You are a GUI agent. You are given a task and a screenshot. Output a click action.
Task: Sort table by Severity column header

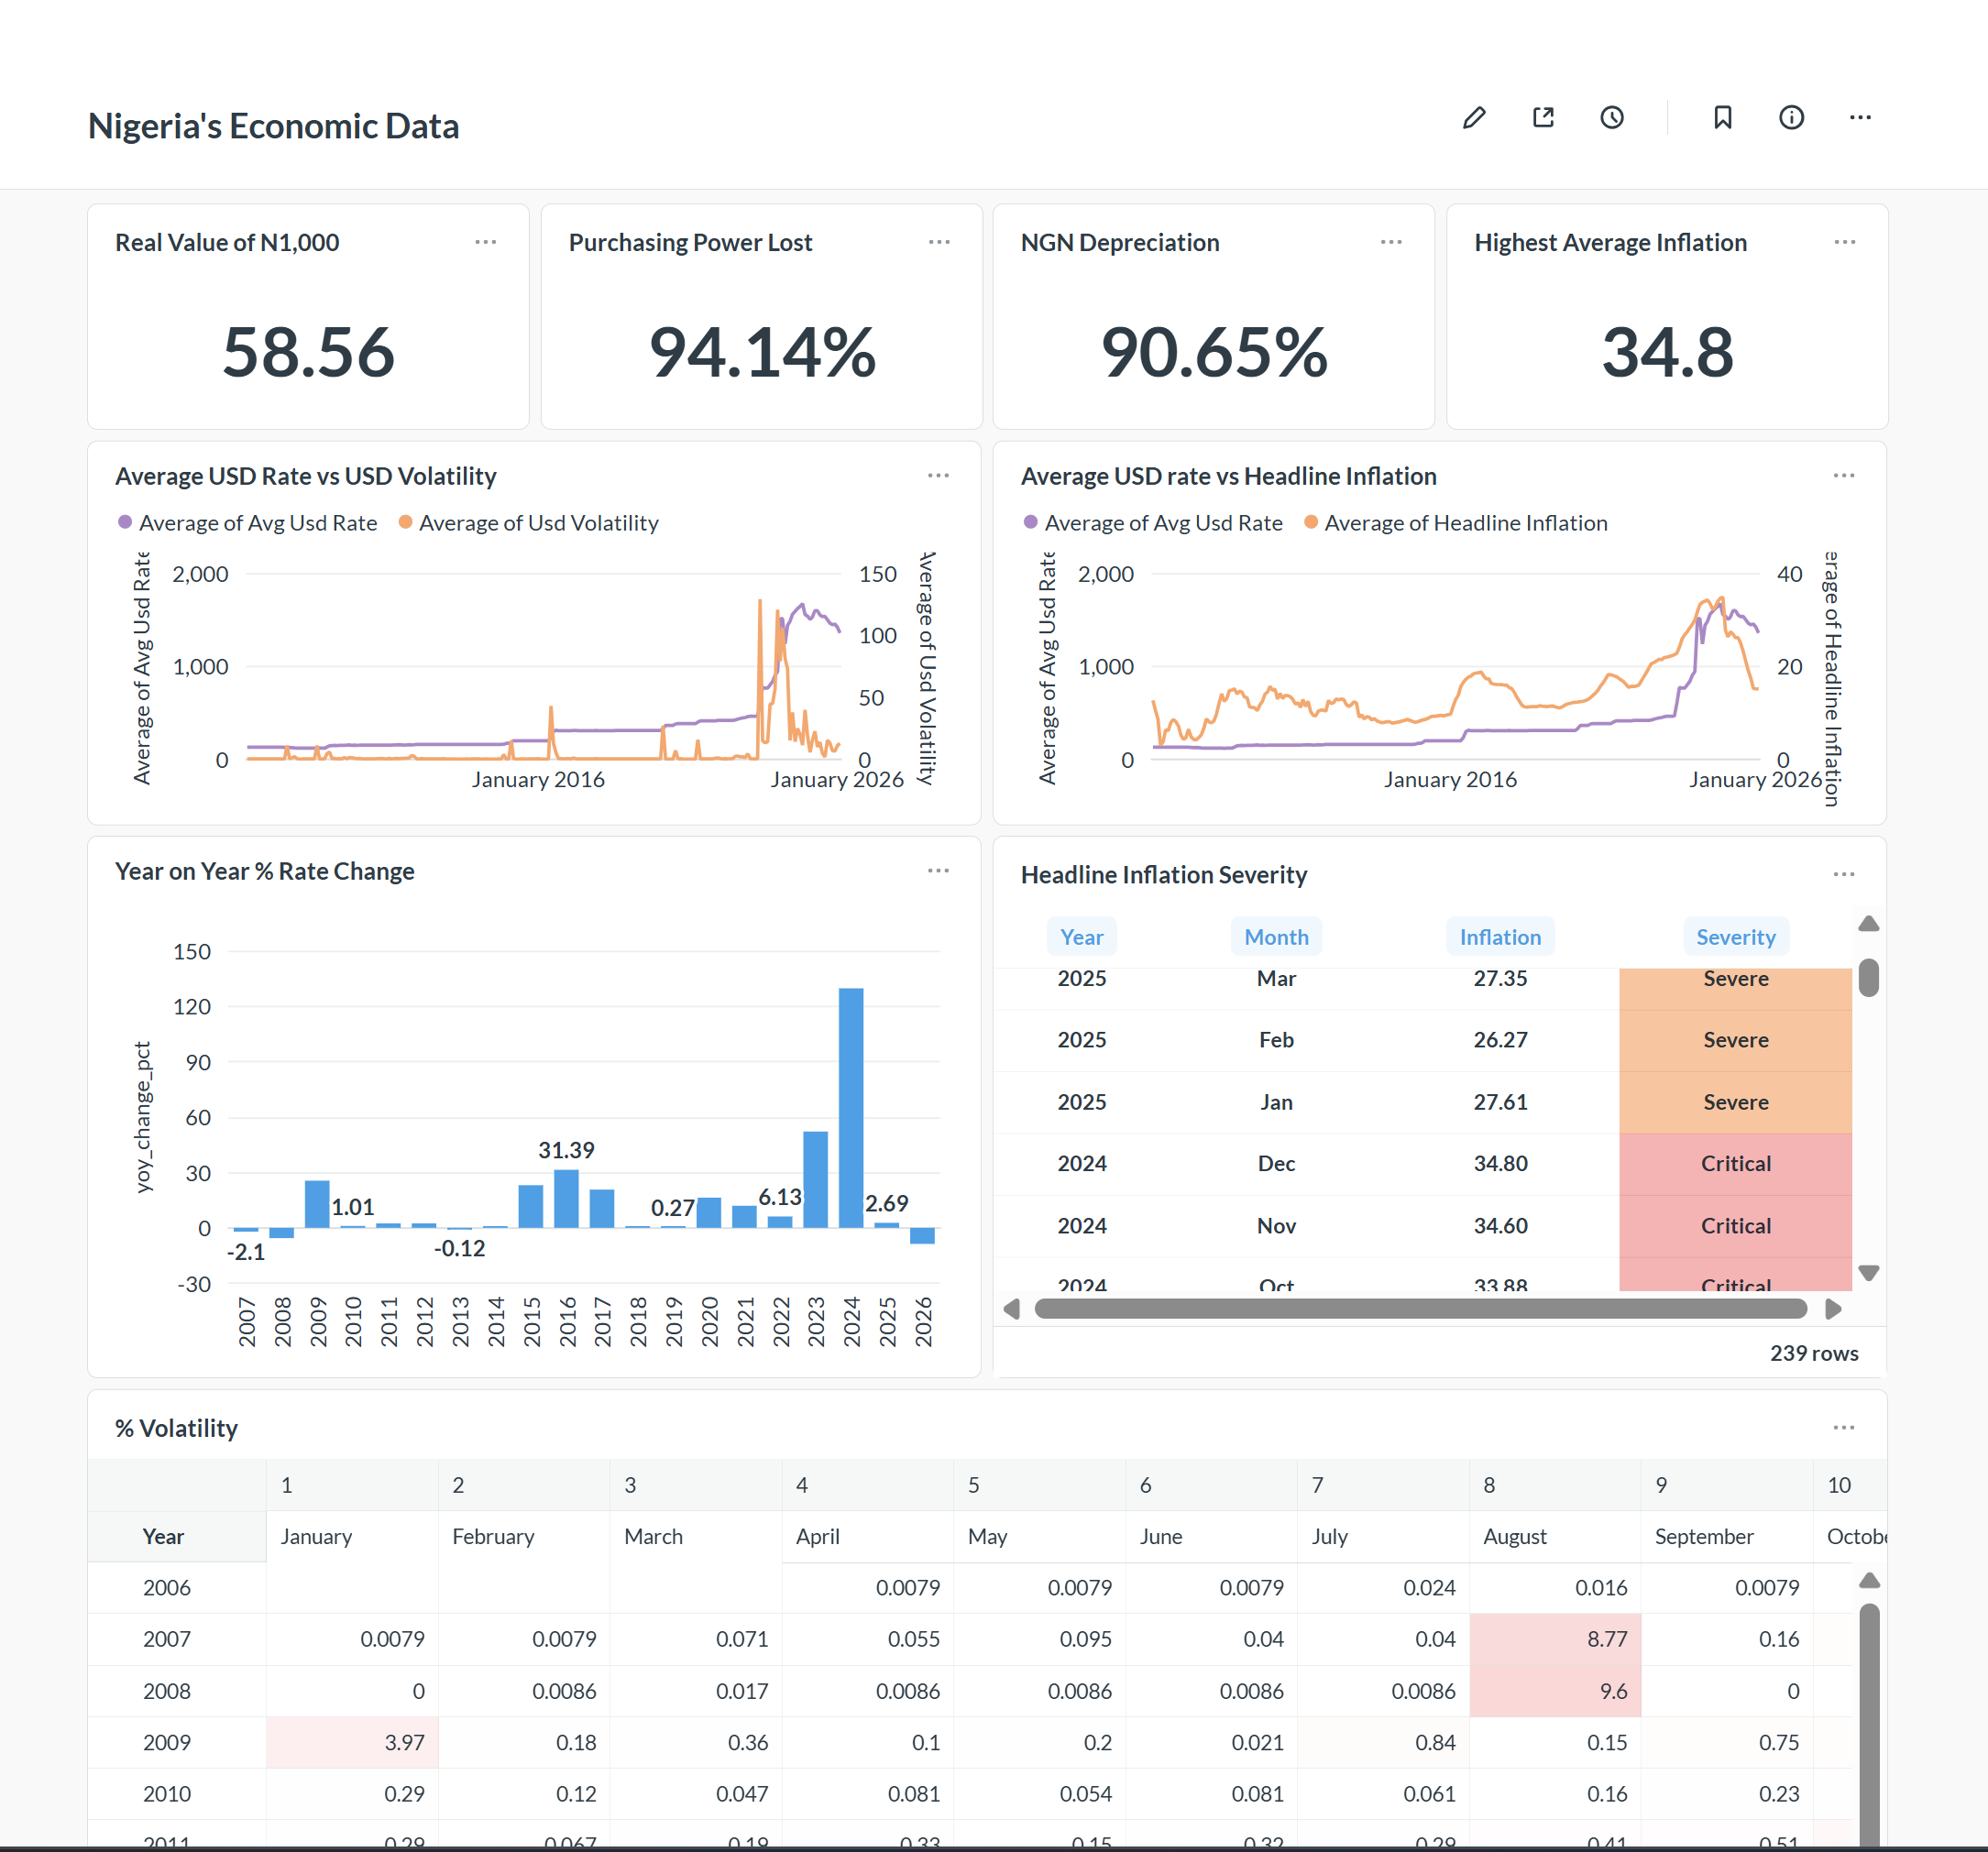click(1735, 937)
